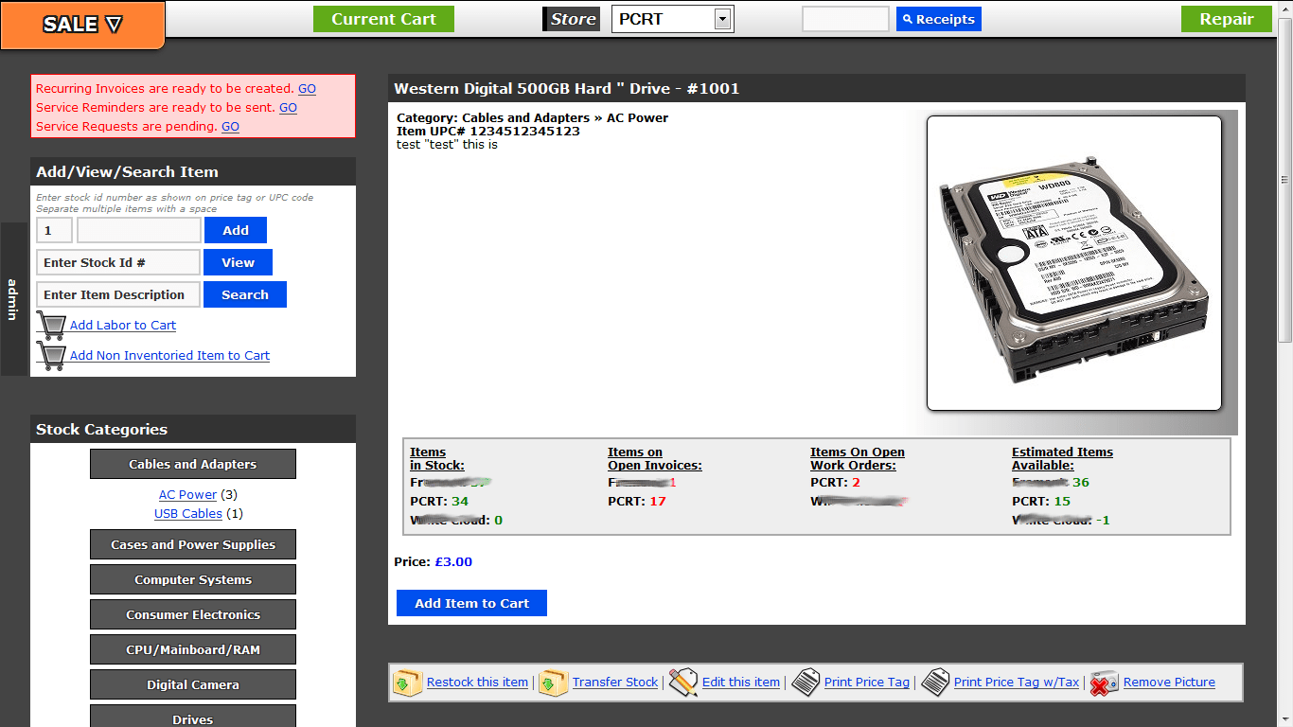
Task: Click the Print Price Tag w/Tax link
Action: (x=1017, y=683)
